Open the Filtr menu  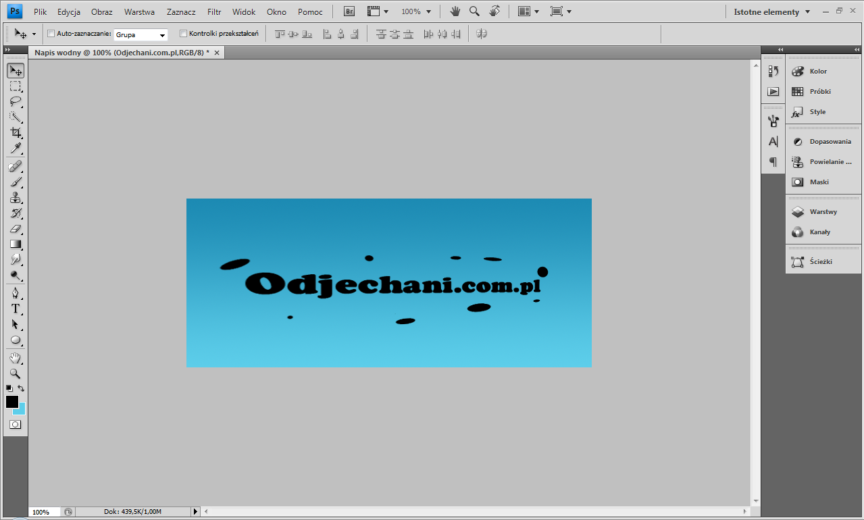click(x=214, y=11)
